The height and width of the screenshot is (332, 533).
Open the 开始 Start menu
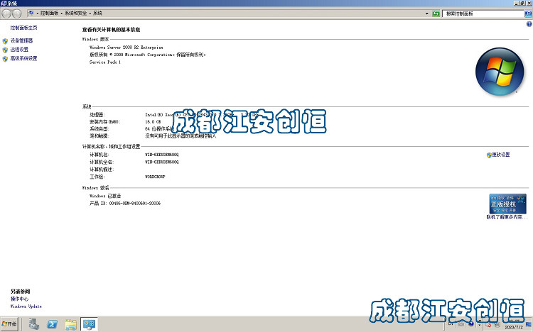[x=9, y=324]
